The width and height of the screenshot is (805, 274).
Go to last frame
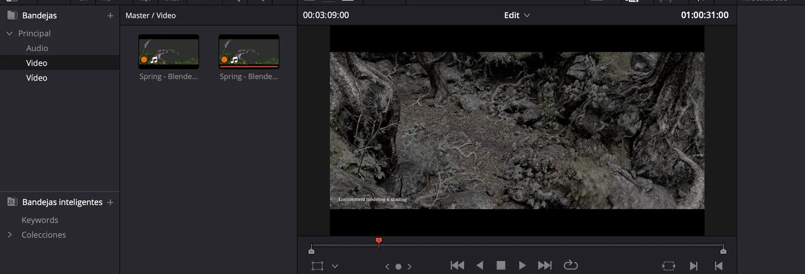tap(545, 265)
